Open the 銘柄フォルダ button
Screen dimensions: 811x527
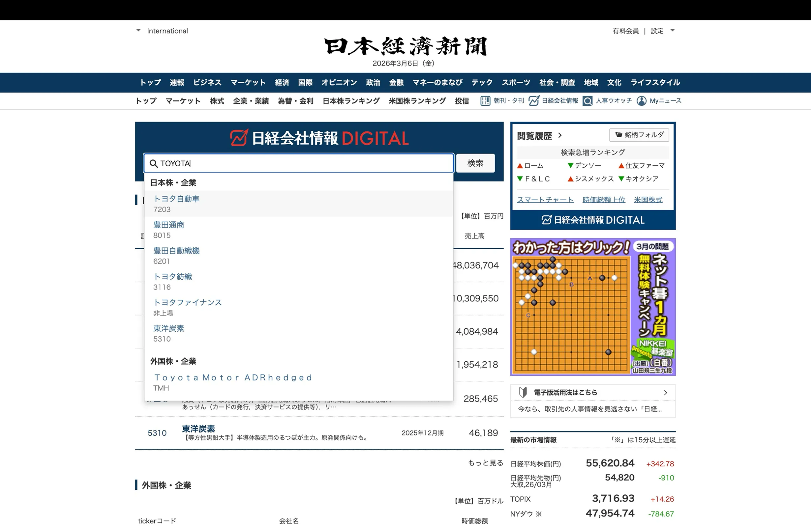point(639,135)
